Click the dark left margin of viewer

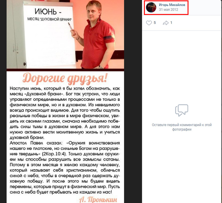click(3, 101)
